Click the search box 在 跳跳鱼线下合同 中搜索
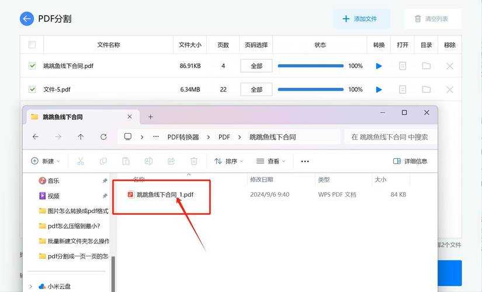Screen dimensions: 482x292 click(x=390, y=137)
